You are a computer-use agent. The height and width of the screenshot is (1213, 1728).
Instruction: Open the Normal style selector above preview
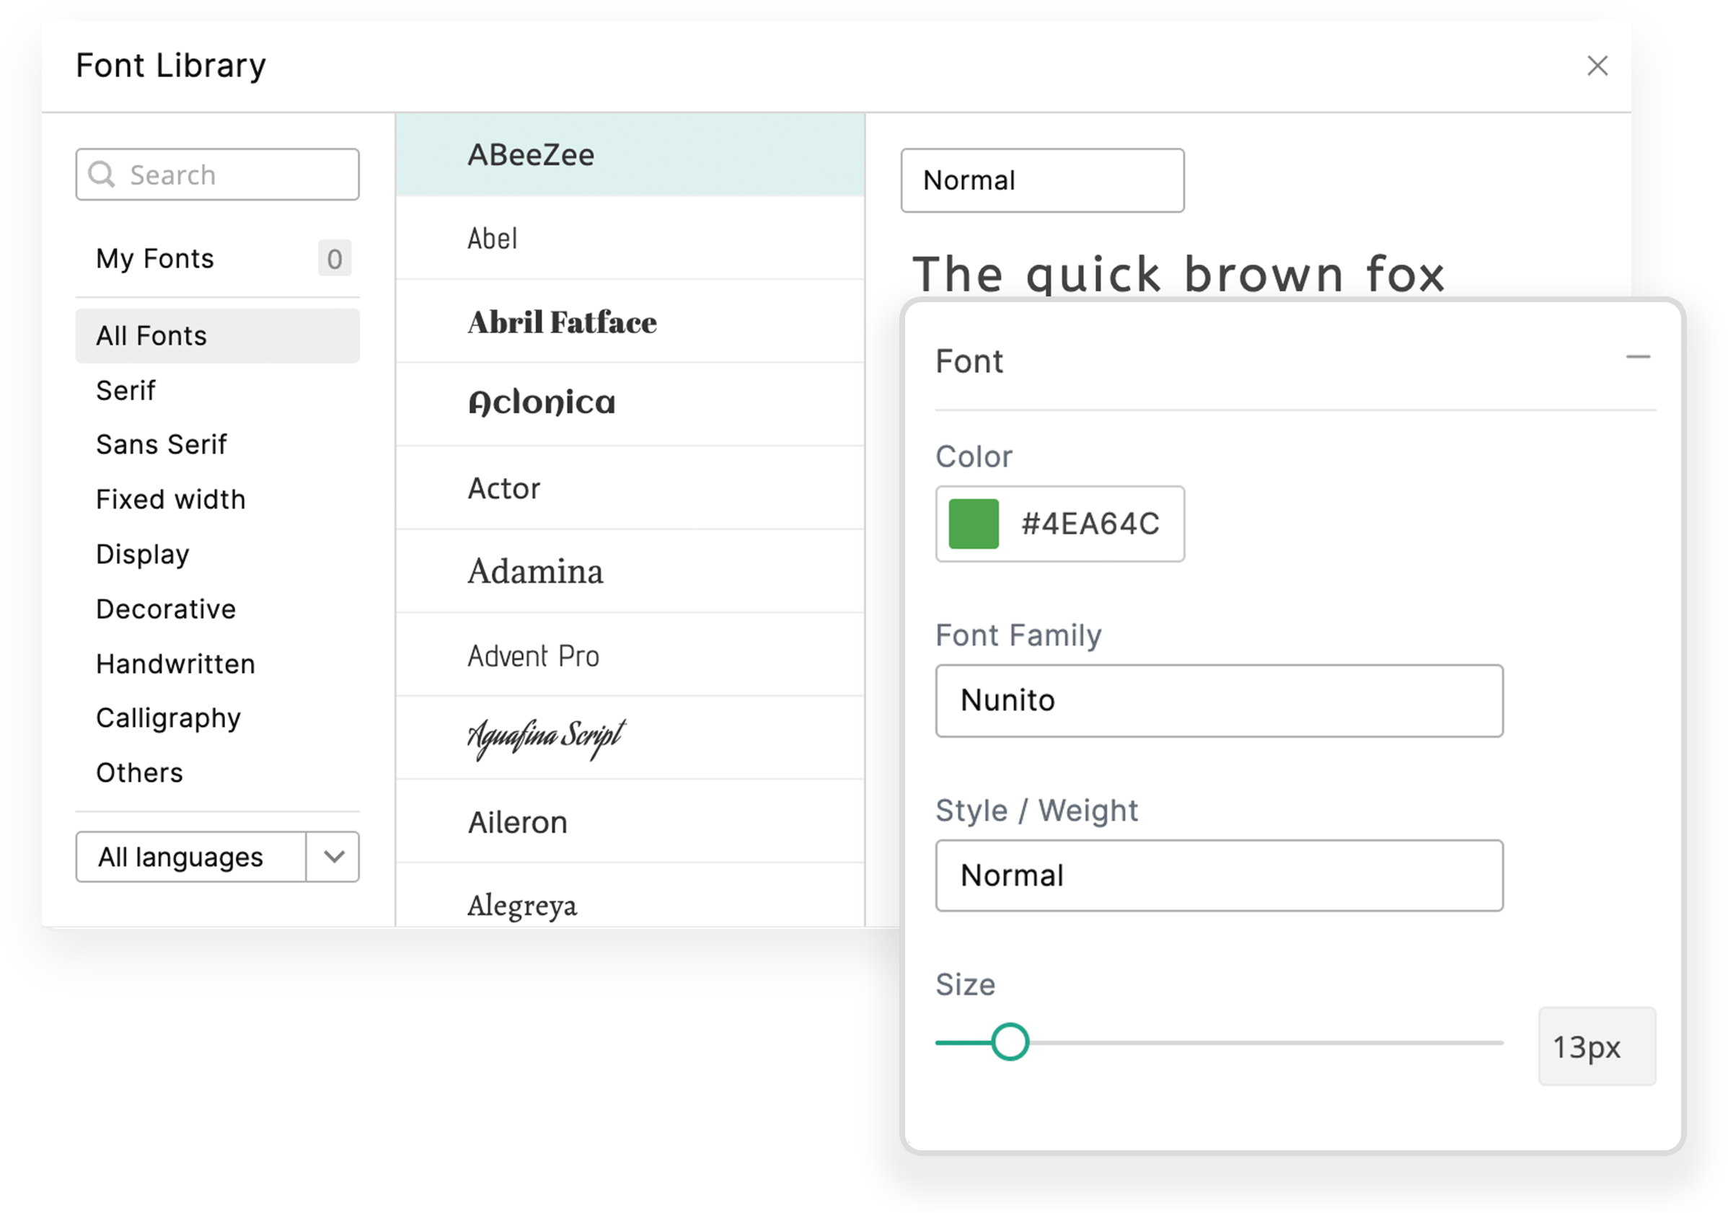[1041, 180]
